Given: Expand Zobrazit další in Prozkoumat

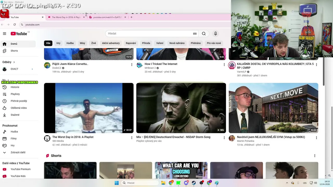Looking at the screenshot, I should tap(18, 152).
